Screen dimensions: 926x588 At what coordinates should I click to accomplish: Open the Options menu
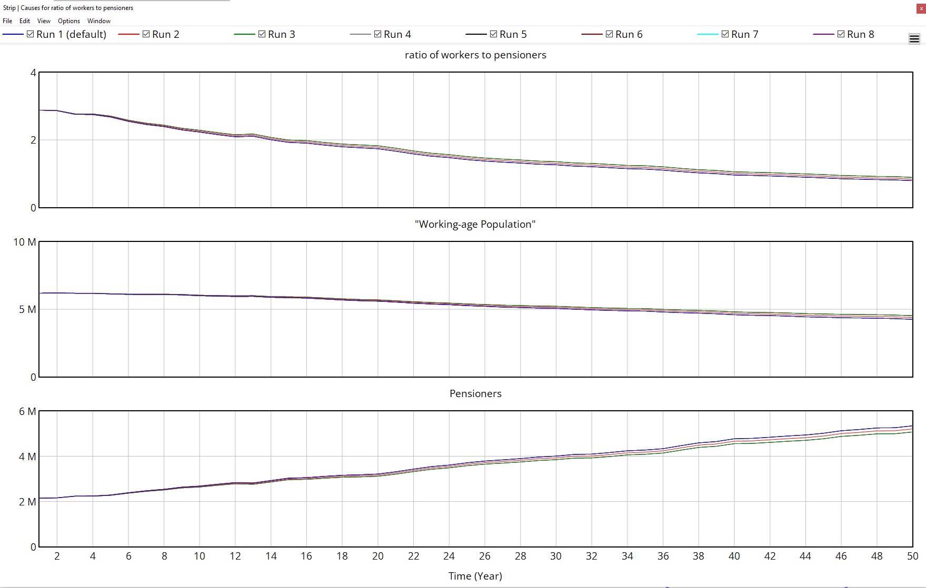[x=68, y=21]
